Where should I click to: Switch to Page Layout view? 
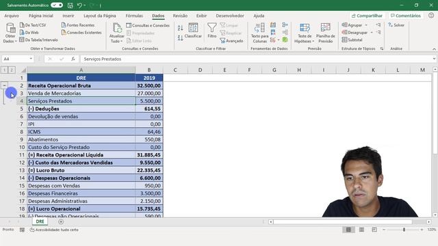point(361,230)
